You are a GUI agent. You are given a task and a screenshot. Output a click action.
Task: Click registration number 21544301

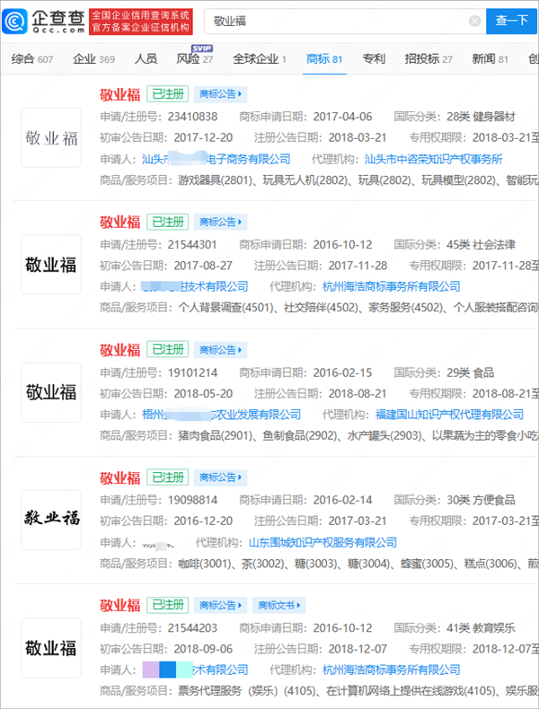click(x=192, y=245)
